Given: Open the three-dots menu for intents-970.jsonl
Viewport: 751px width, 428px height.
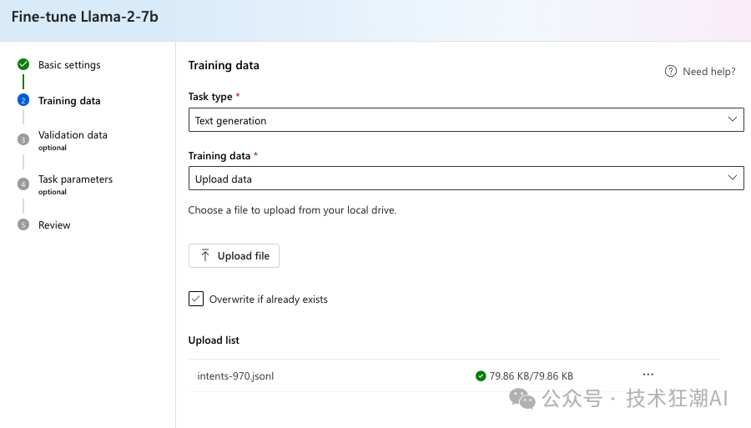Looking at the screenshot, I should click(x=648, y=375).
